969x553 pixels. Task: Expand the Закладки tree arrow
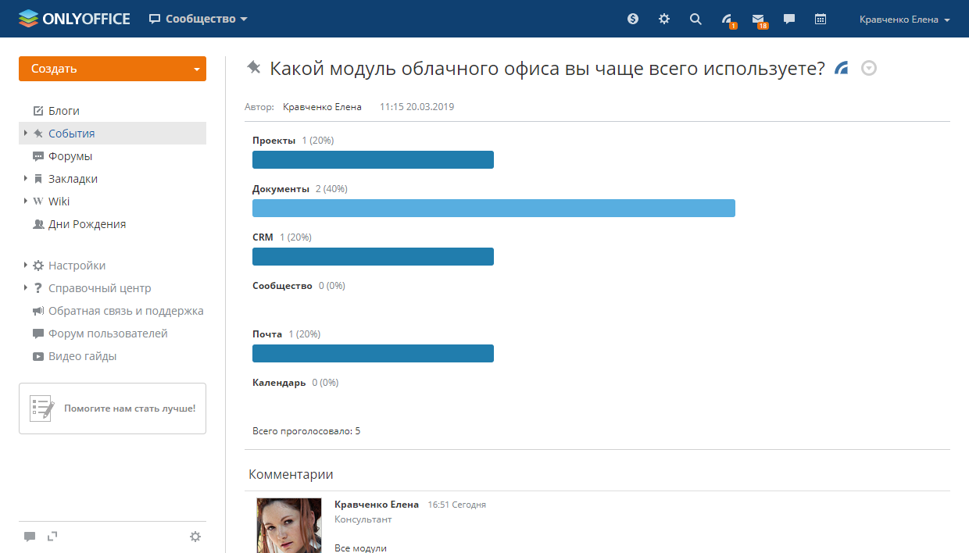click(26, 179)
